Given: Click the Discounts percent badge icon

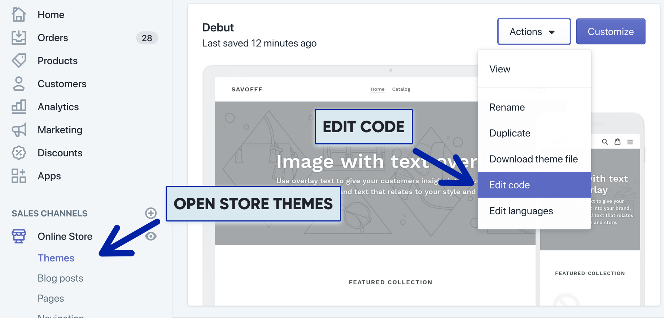Looking at the screenshot, I should (x=19, y=153).
